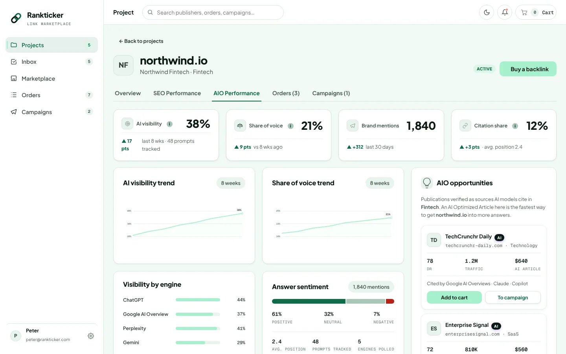Select the AIO Performance tab
The image size is (566, 354).
point(237,93)
